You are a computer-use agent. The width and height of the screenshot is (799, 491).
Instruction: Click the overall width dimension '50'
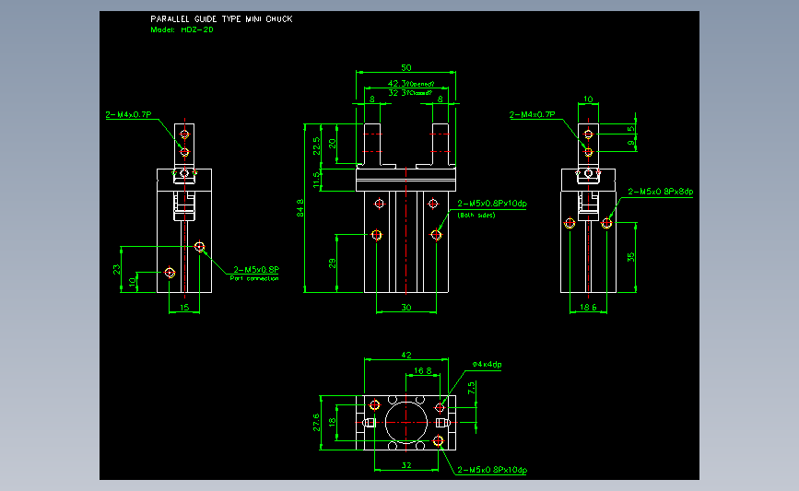(406, 67)
